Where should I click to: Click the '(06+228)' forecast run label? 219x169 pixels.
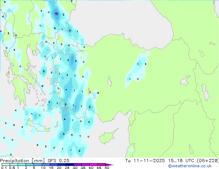(208, 161)
